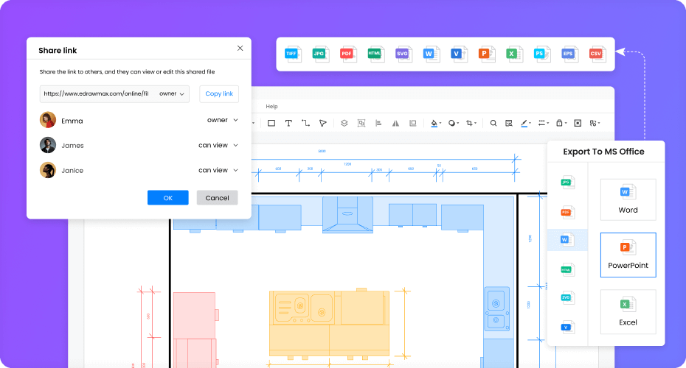The width and height of the screenshot is (686, 368).
Task: Click the 'Share link' dialog title
Action: (x=58, y=51)
